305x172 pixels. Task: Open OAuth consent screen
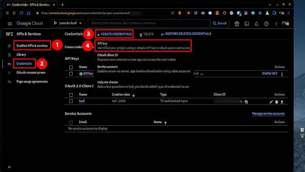coord(31,72)
